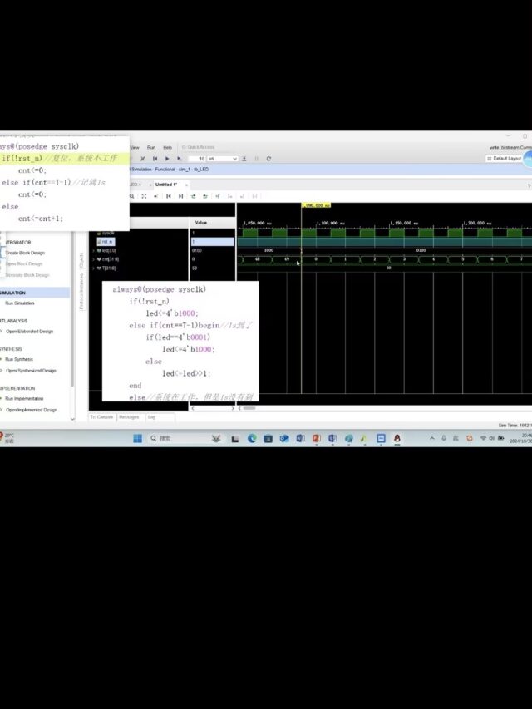
Task: Click the Go to Time 0 icon
Action: pyautogui.click(x=169, y=196)
